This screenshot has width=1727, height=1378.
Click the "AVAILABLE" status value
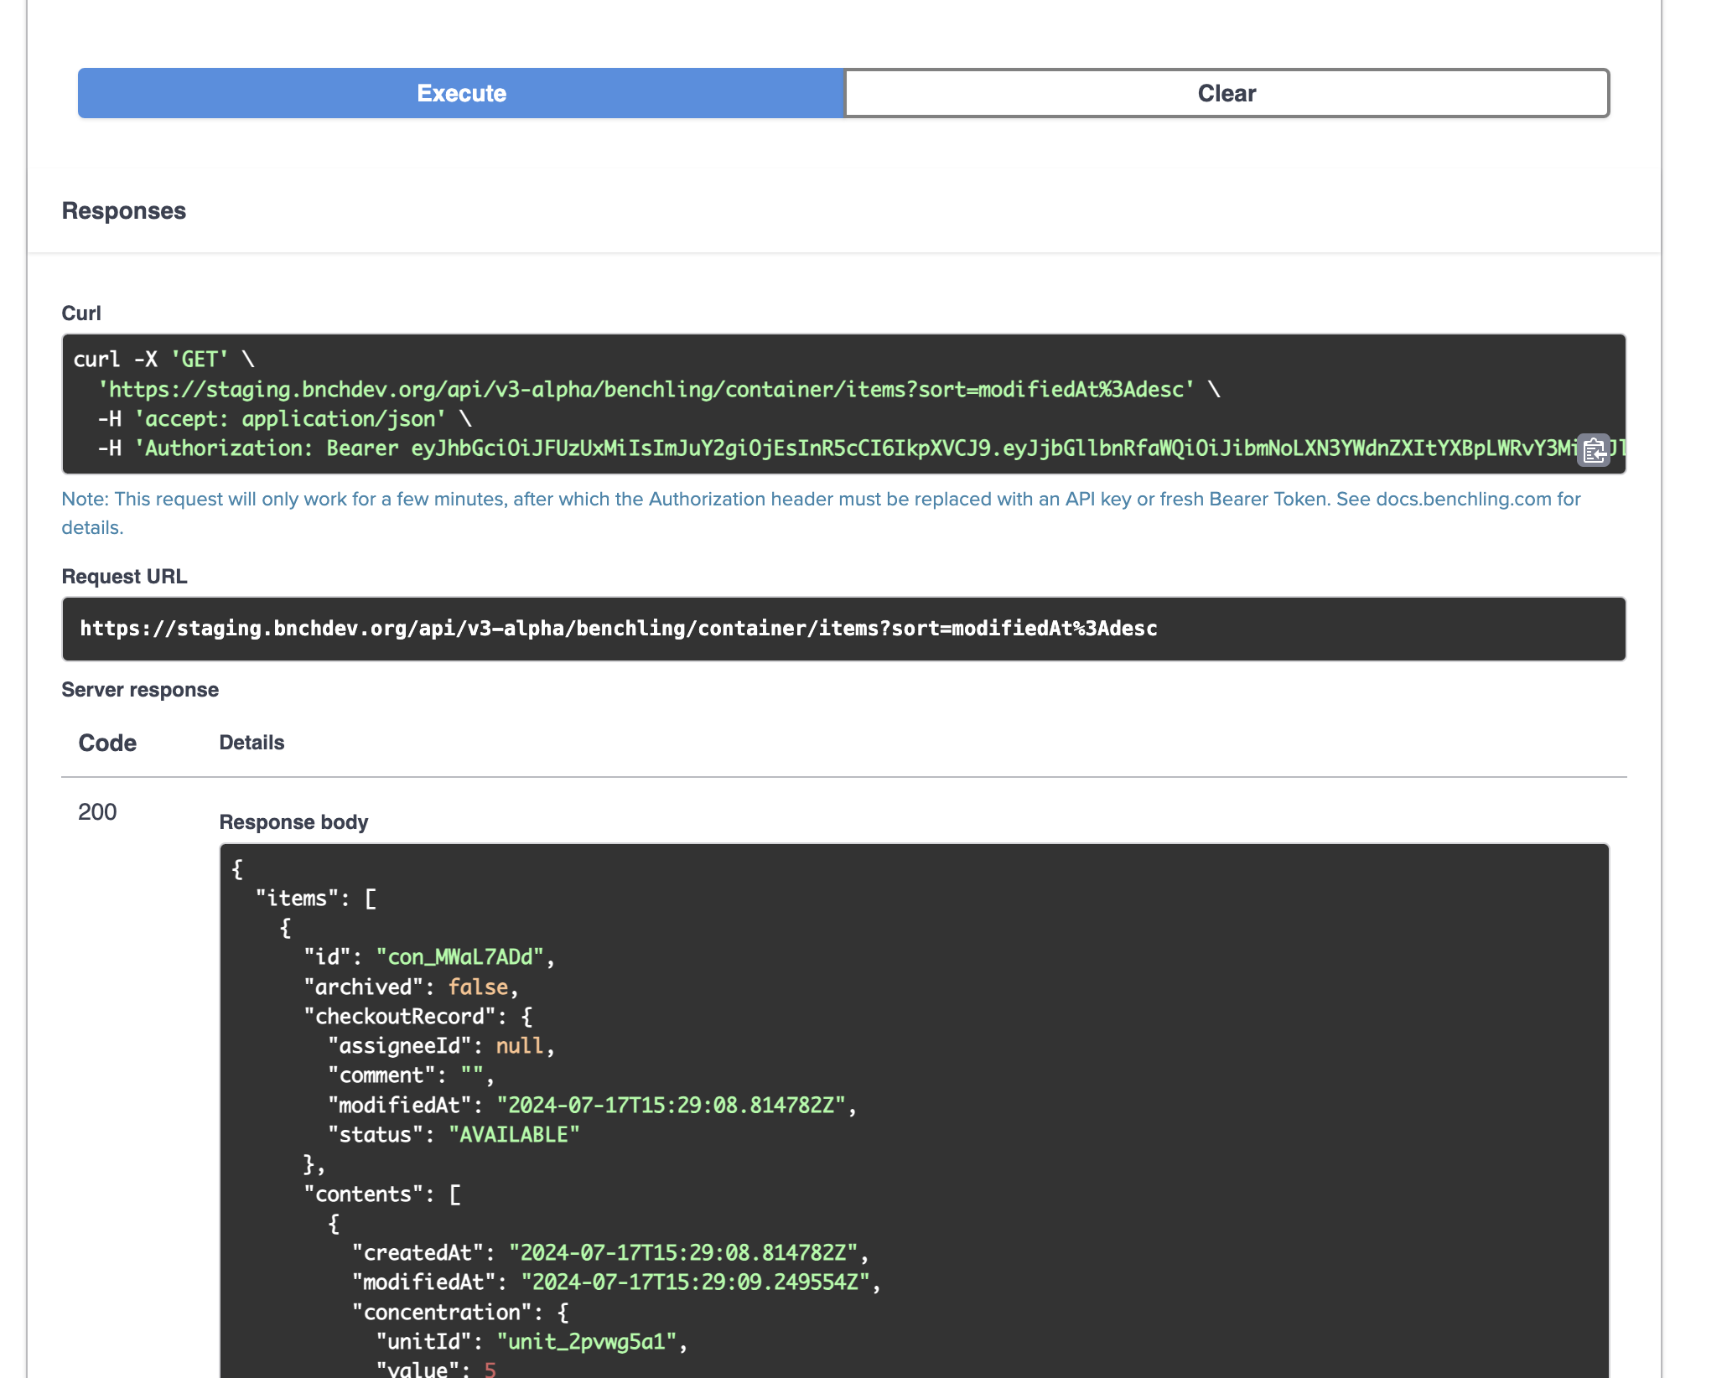pos(514,1135)
